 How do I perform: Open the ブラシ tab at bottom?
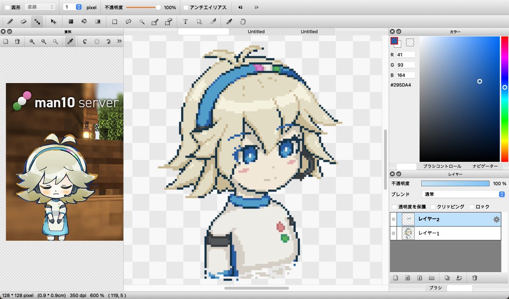[x=435, y=288]
